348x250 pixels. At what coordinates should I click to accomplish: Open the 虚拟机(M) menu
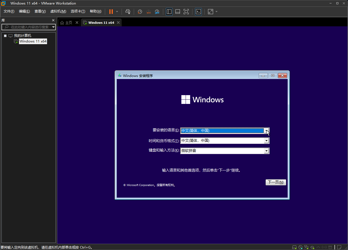point(58,11)
